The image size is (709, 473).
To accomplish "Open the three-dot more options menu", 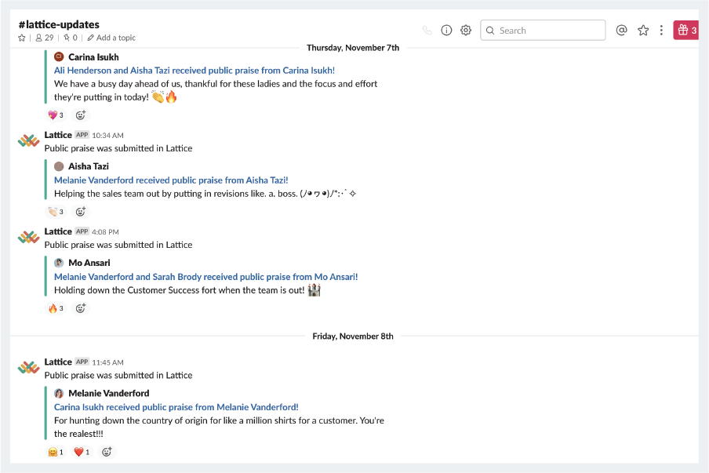I will (661, 31).
